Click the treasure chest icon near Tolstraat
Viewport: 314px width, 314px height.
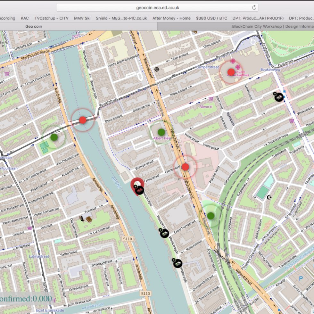88,219
